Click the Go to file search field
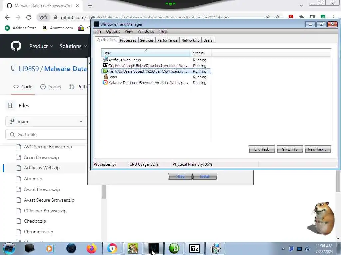 click(x=46, y=135)
